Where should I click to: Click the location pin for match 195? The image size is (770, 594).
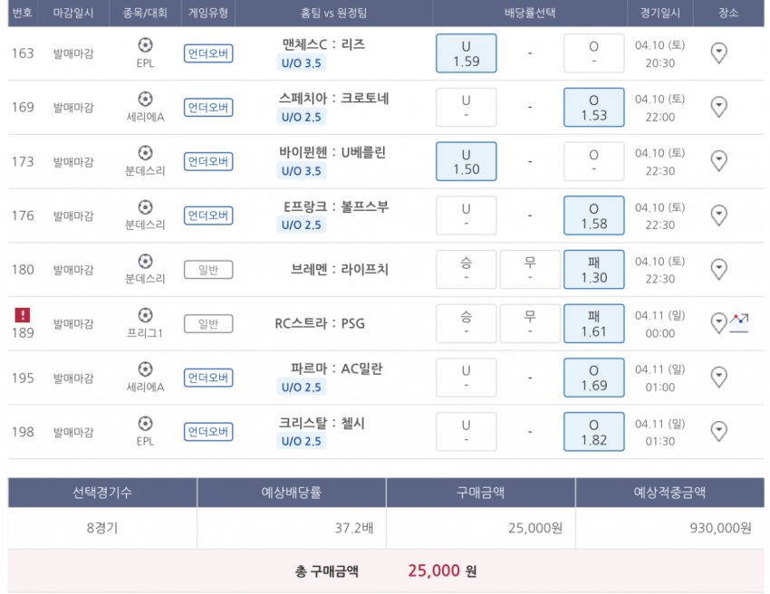click(718, 378)
